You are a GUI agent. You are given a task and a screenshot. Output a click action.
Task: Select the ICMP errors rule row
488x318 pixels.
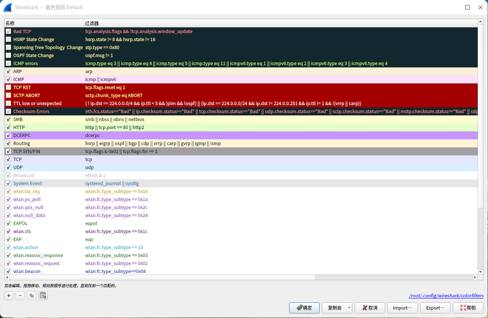pos(241,64)
